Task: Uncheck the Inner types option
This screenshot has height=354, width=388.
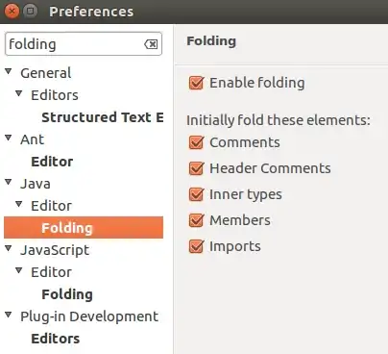Action: pyautogui.click(x=196, y=194)
